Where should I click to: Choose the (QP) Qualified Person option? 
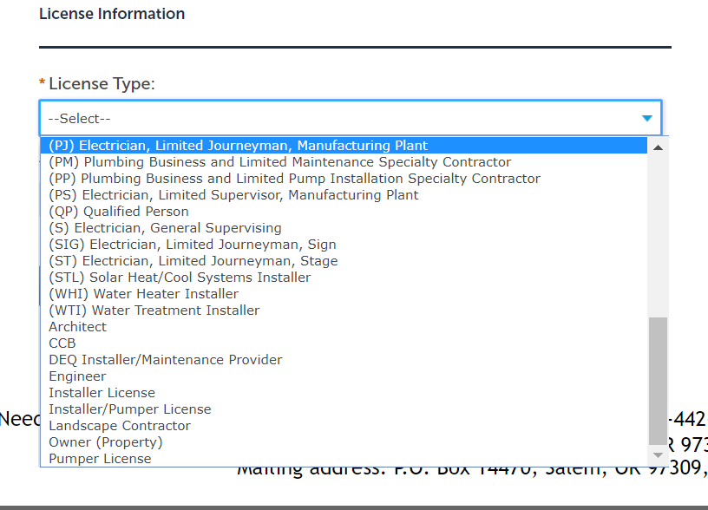coord(119,212)
